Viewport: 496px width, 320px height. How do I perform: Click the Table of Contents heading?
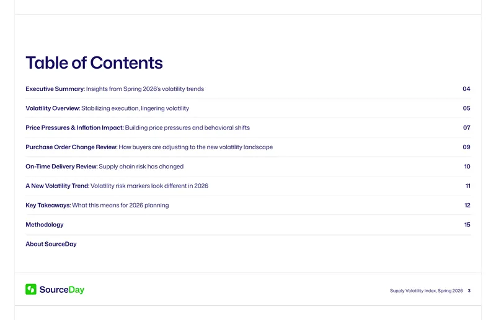(x=94, y=63)
